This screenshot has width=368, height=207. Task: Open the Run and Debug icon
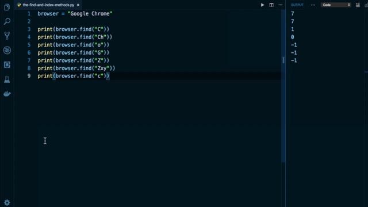(7, 50)
